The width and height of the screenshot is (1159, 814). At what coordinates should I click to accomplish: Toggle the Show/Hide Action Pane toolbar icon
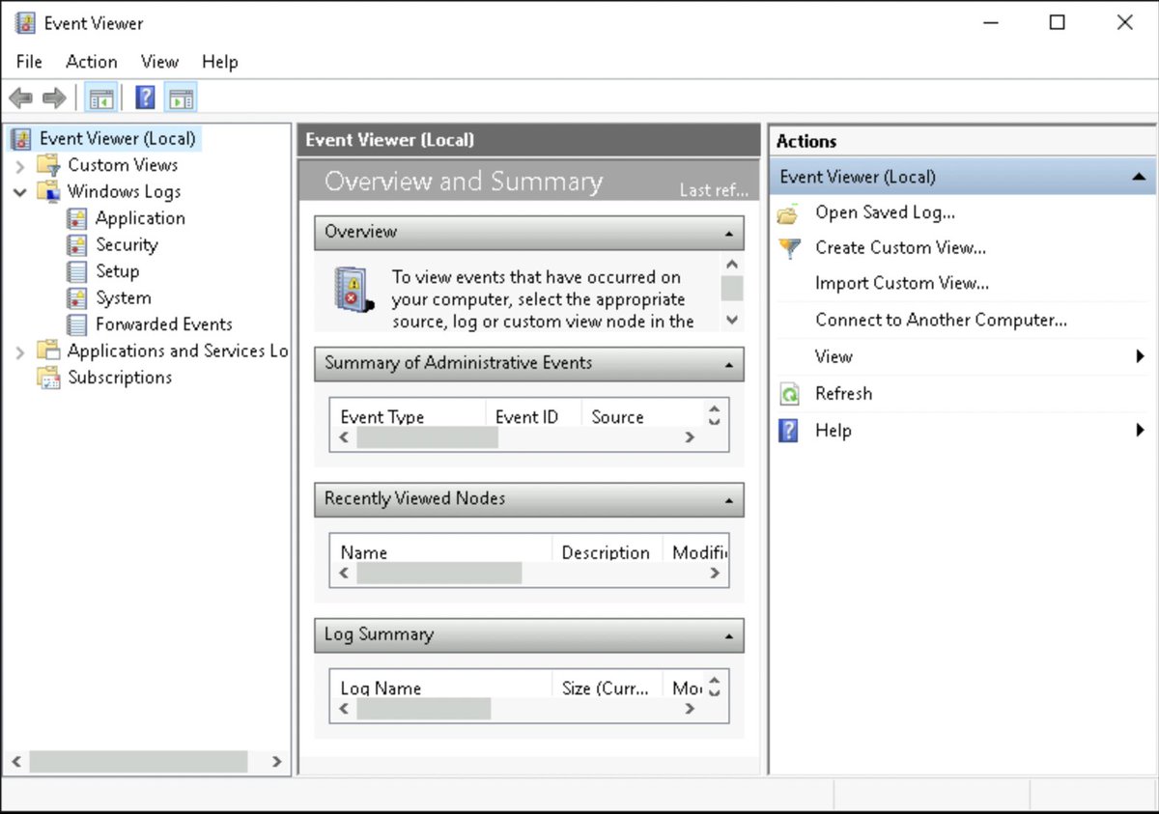181,98
